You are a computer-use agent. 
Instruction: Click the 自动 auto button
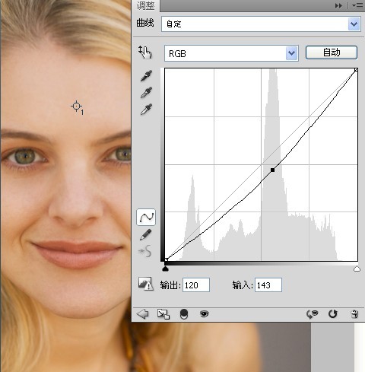pos(332,52)
